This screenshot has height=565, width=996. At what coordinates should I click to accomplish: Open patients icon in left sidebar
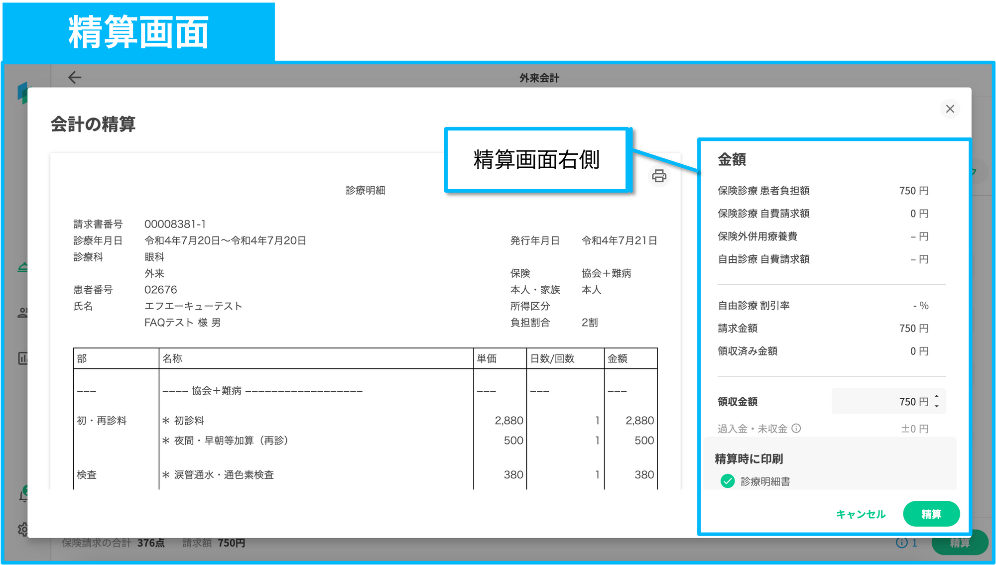pos(22,313)
